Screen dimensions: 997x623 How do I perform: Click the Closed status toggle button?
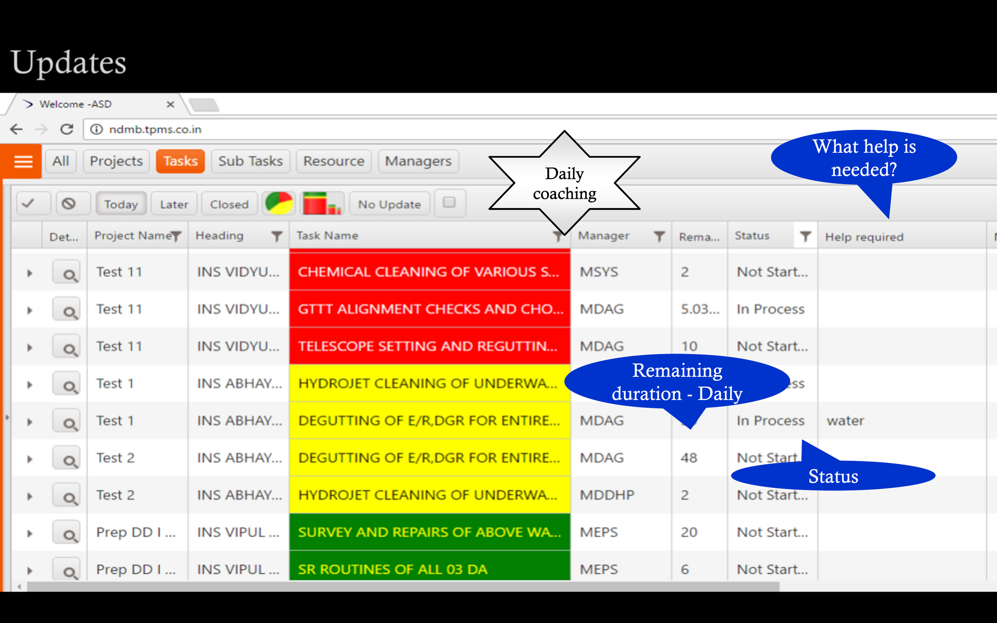pyautogui.click(x=229, y=204)
